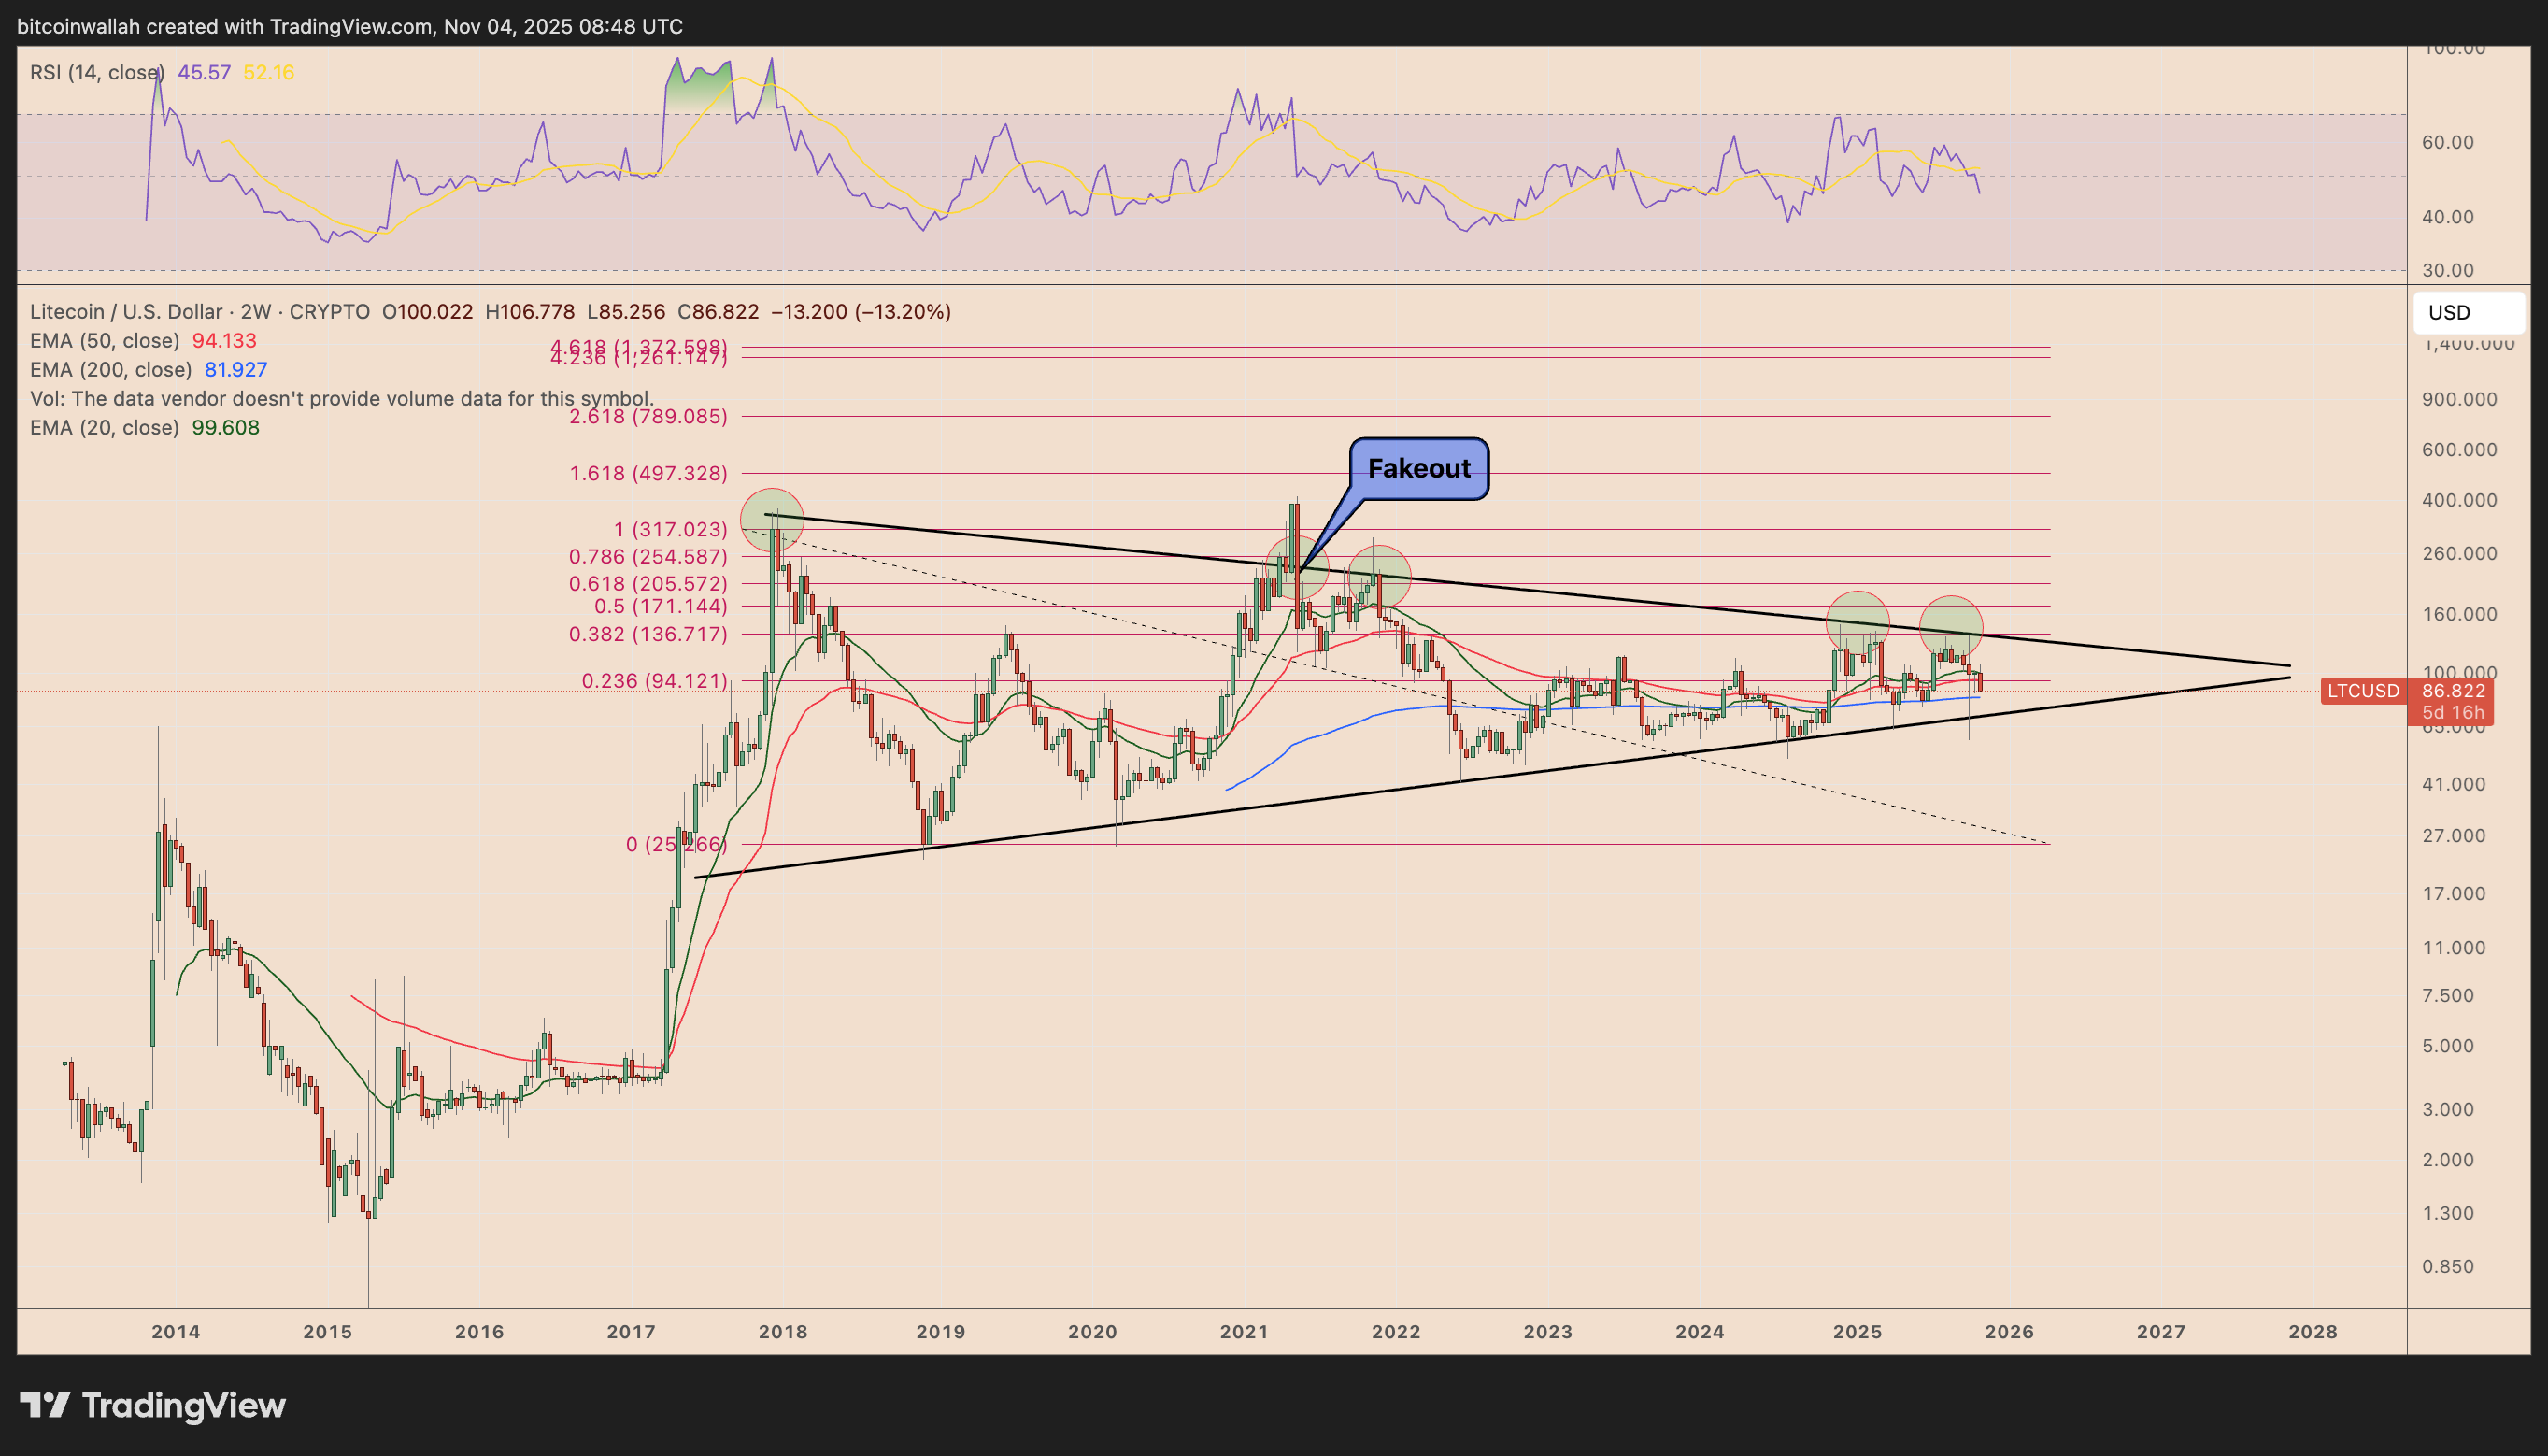Click the 100.000 mark on price scale
Image resolution: width=2548 pixels, height=1456 pixels.
pos(2459,673)
